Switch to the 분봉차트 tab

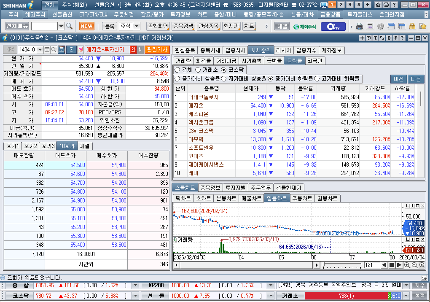226,198
